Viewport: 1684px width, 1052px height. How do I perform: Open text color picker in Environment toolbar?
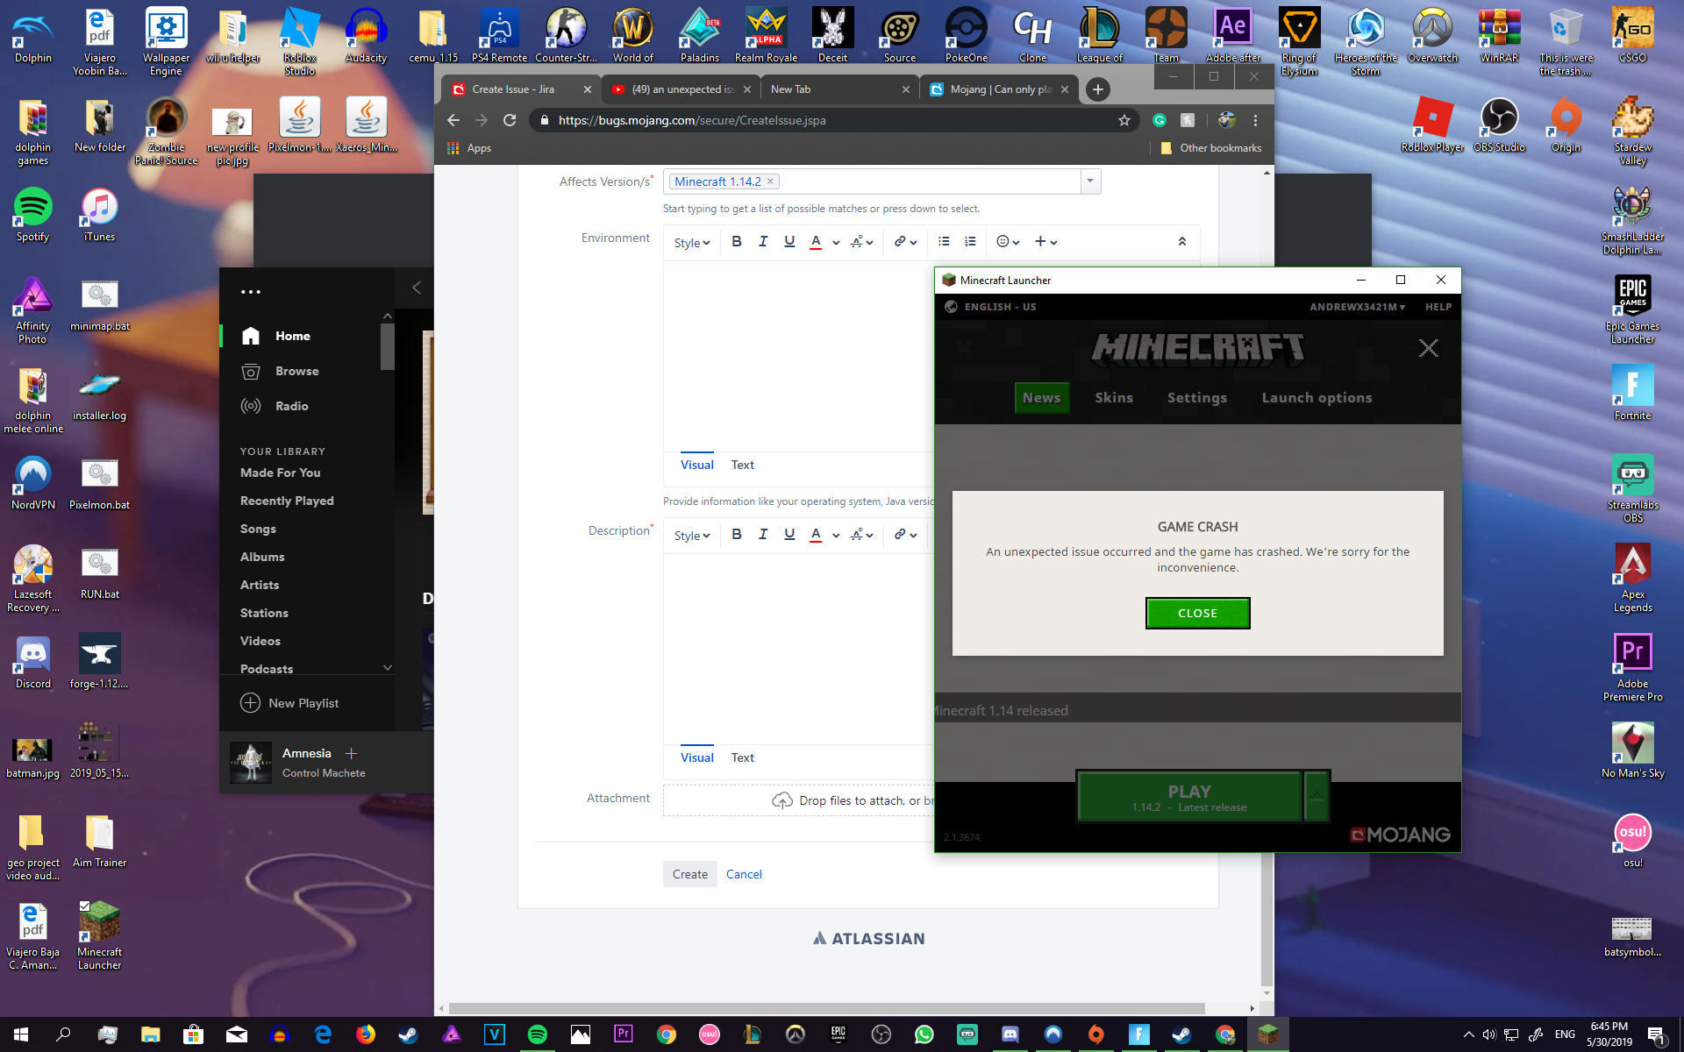[836, 243]
